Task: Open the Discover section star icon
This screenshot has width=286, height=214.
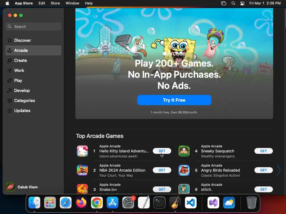Action: pyautogui.click(x=9, y=40)
